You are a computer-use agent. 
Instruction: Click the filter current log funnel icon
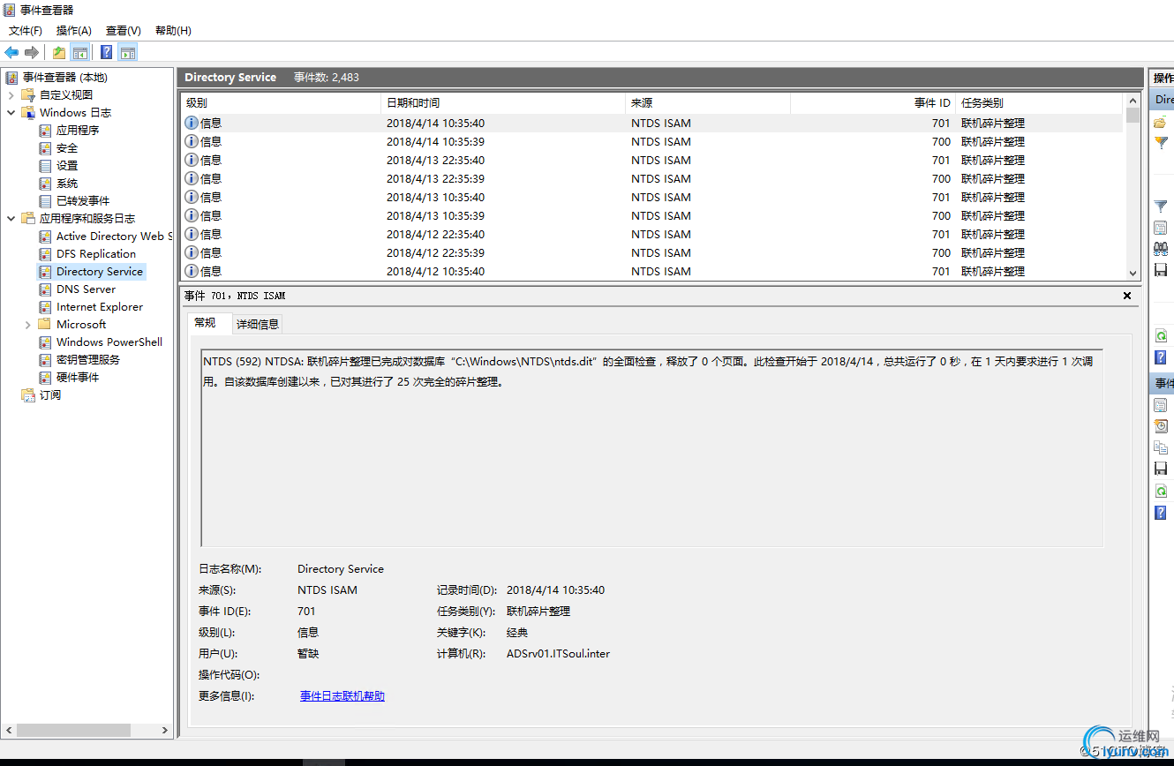point(1161,207)
